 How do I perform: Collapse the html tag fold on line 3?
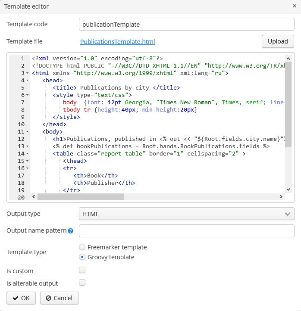pos(28,73)
